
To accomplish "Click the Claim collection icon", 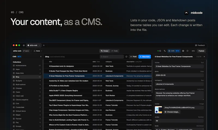I will [x=14, y=92].
